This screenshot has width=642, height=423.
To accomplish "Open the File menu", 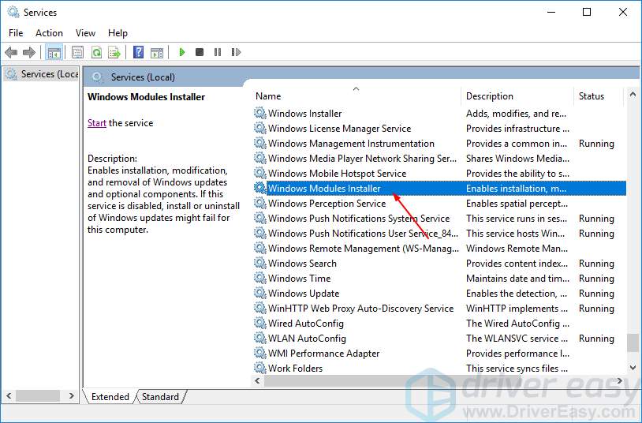I will 16,33.
